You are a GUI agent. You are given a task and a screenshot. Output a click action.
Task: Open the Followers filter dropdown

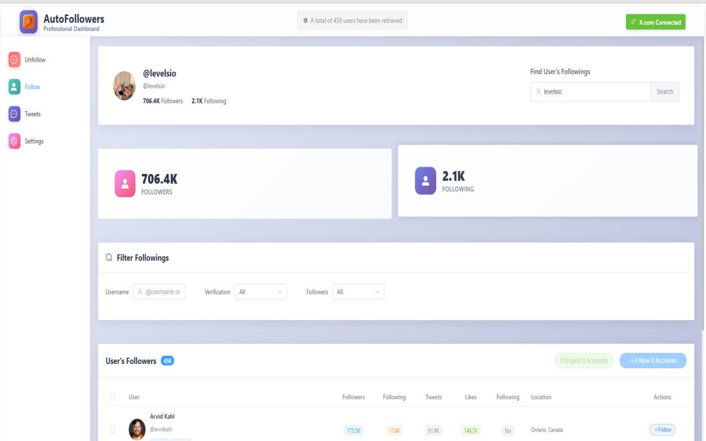click(x=358, y=292)
